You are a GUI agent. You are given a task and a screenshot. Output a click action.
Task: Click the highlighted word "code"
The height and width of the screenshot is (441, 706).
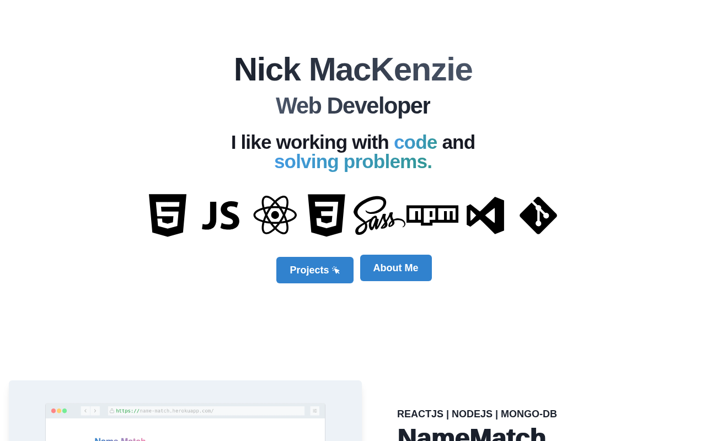pyautogui.click(x=415, y=142)
